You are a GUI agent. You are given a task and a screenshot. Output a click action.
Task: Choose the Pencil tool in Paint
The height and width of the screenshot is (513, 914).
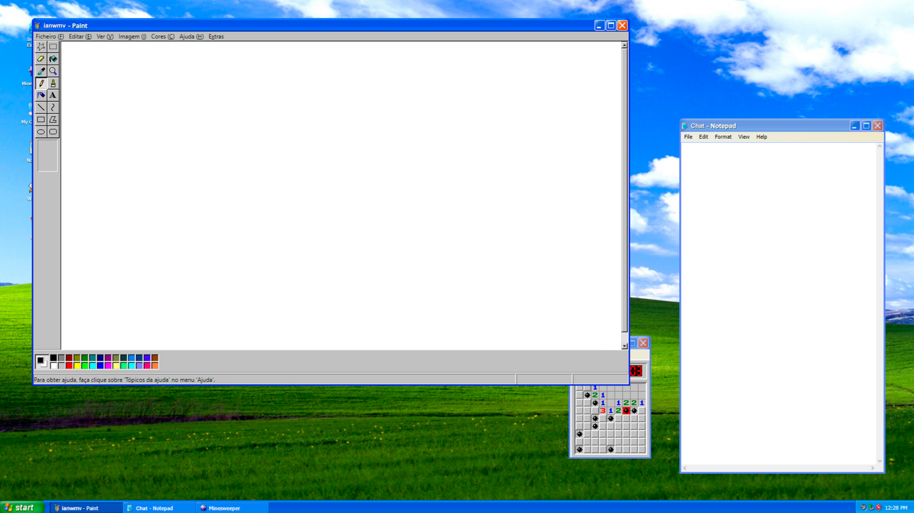pyautogui.click(x=40, y=83)
